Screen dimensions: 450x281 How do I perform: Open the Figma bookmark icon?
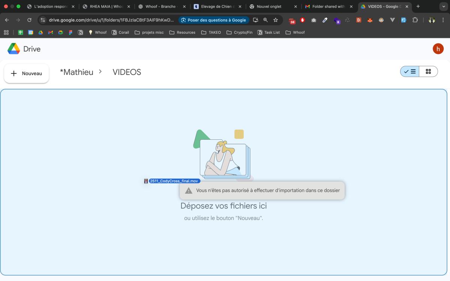[x=70, y=33]
